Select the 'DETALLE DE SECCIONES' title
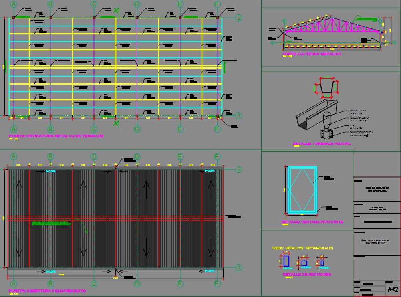401x297 pixels. 307,275
